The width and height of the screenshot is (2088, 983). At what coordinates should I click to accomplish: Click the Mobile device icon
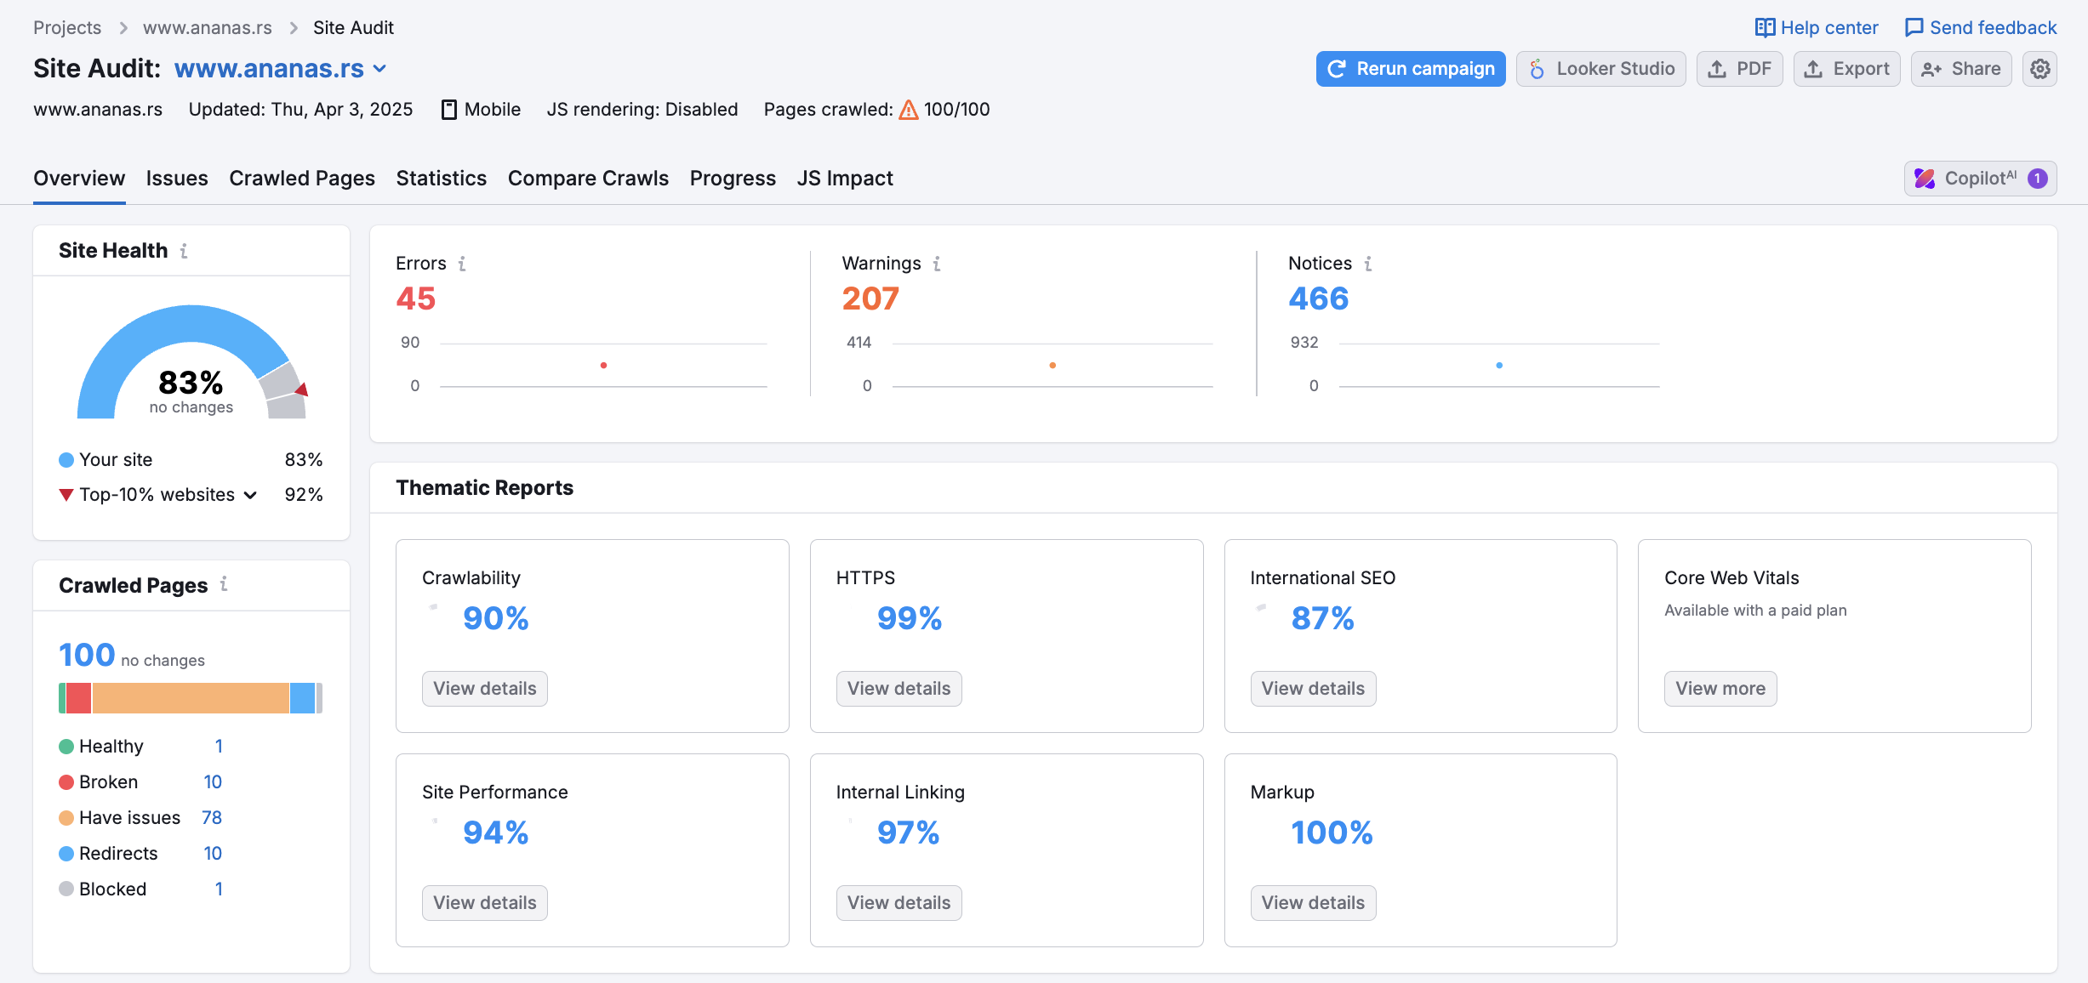(449, 110)
